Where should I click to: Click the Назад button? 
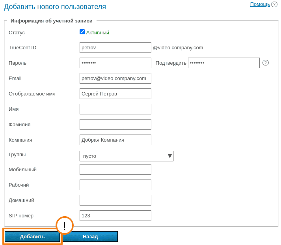pos(90,237)
